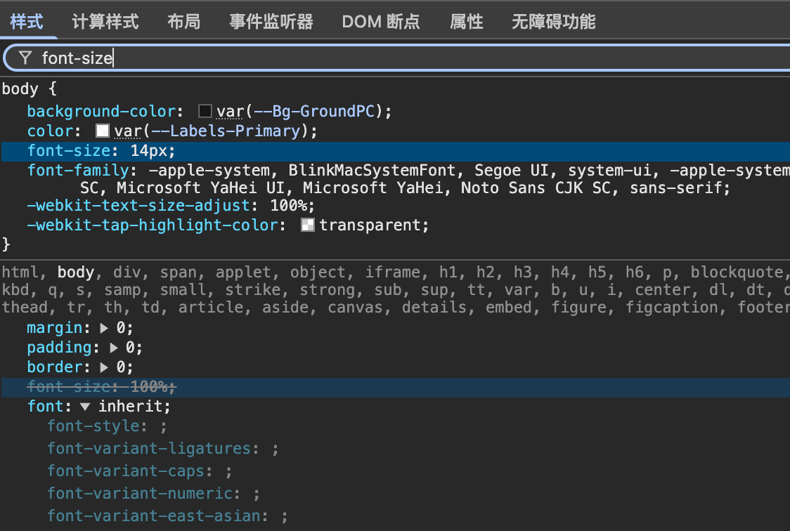Open the background-color swatch picker
The width and height of the screenshot is (790, 531).
pos(205,111)
